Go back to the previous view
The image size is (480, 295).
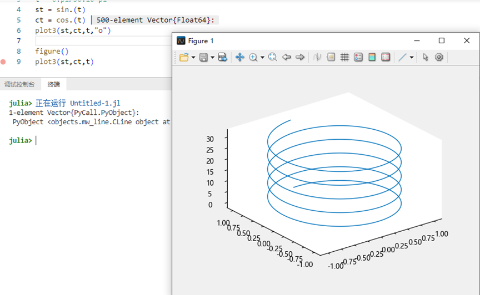pos(287,57)
